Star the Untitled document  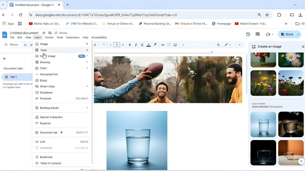[44, 33]
